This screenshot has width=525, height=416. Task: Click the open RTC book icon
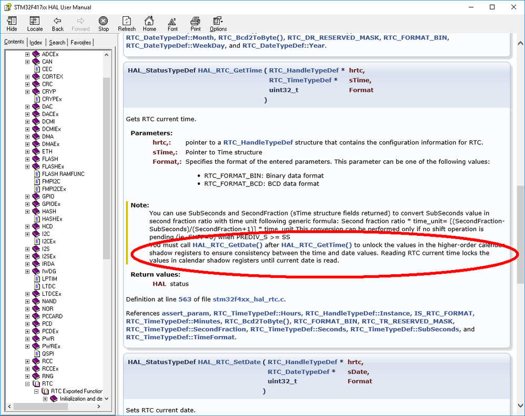click(36, 383)
